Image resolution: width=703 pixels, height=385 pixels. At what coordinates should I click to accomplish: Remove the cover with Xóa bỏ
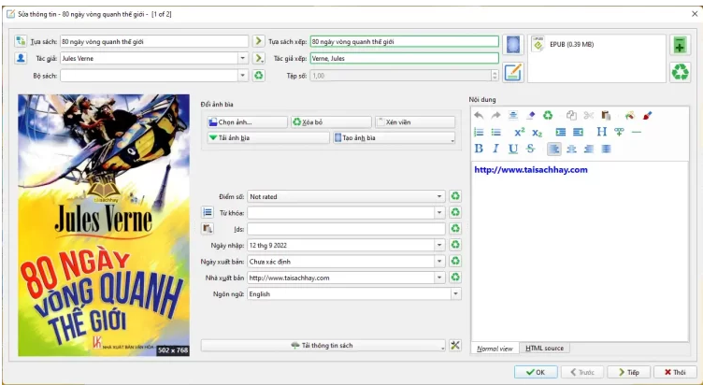point(331,121)
